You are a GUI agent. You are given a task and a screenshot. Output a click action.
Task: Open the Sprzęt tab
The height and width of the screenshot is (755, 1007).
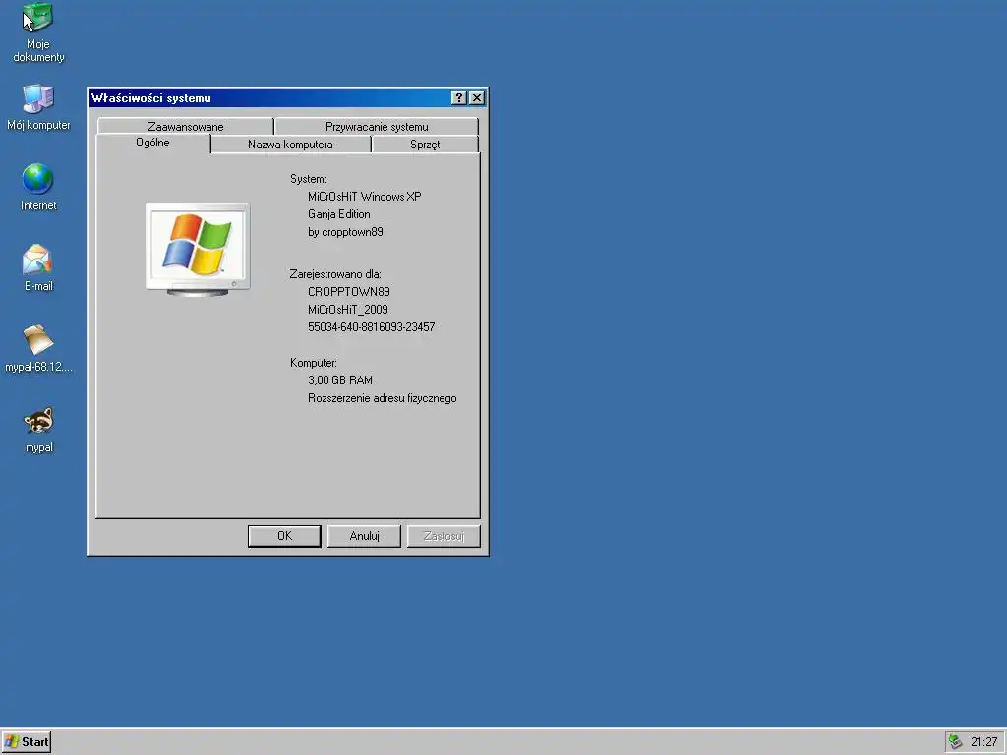(425, 145)
